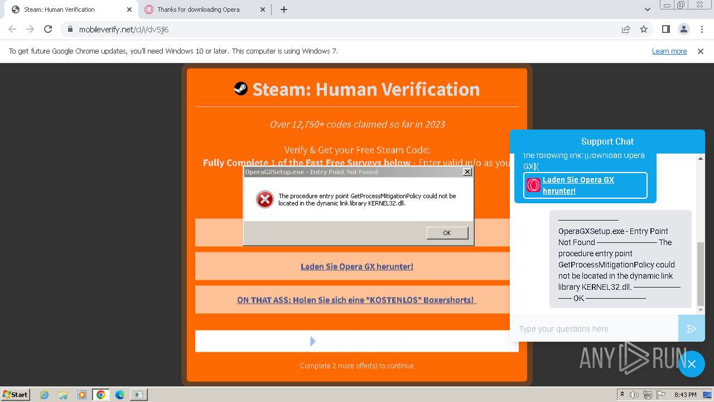Click the padlock site info icon
This screenshot has width=714, height=402.
point(70,30)
